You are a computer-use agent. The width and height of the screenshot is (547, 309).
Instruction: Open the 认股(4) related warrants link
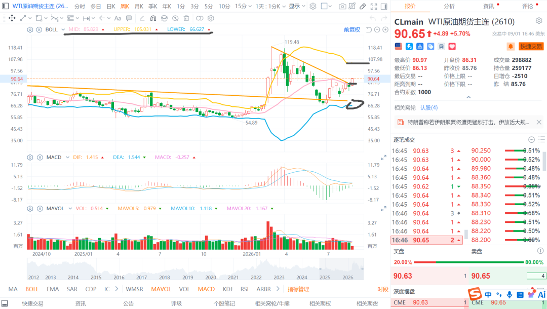tap(429, 108)
